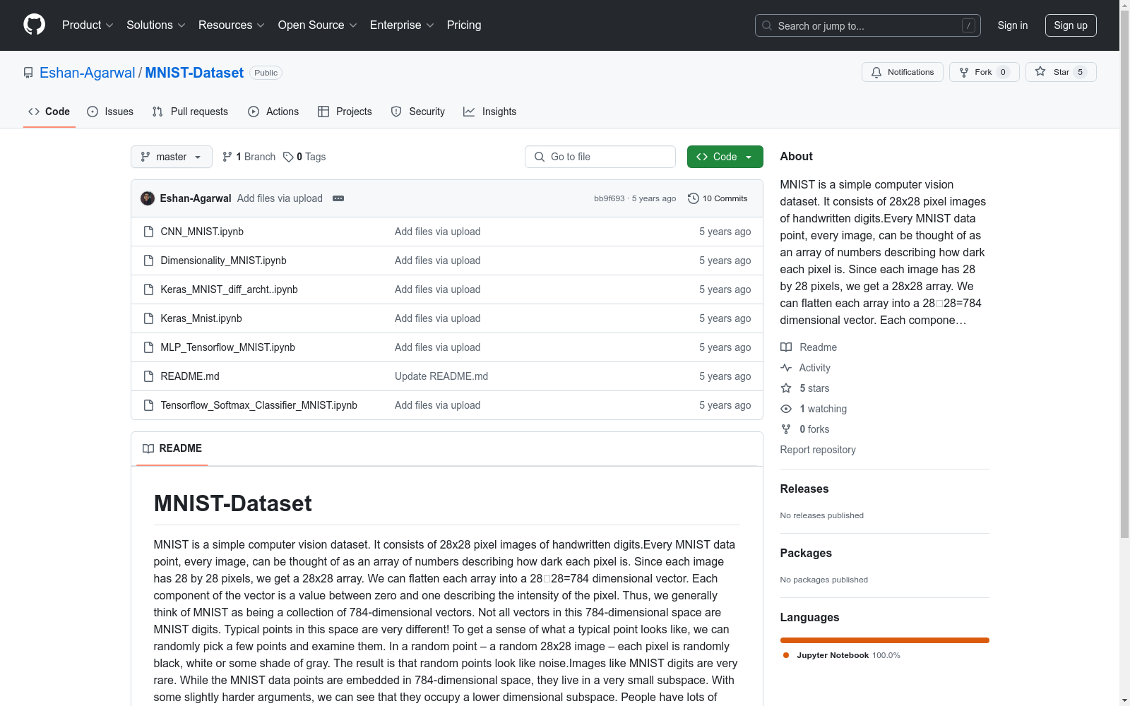Viewport: 1130px width, 706px height.
Task: Open 'Update README.md' commit message
Action: [x=441, y=376]
